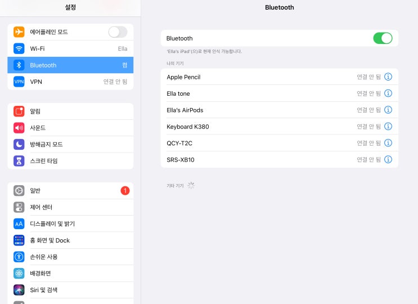Tap the red 알림 notifications icon

click(19, 111)
